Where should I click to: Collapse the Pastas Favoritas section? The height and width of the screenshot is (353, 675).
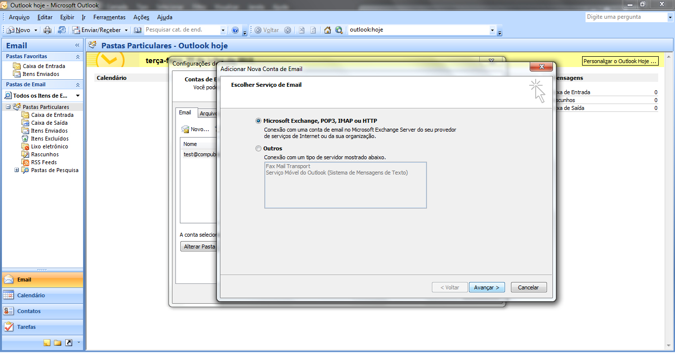pyautogui.click(x=78, y=57)
